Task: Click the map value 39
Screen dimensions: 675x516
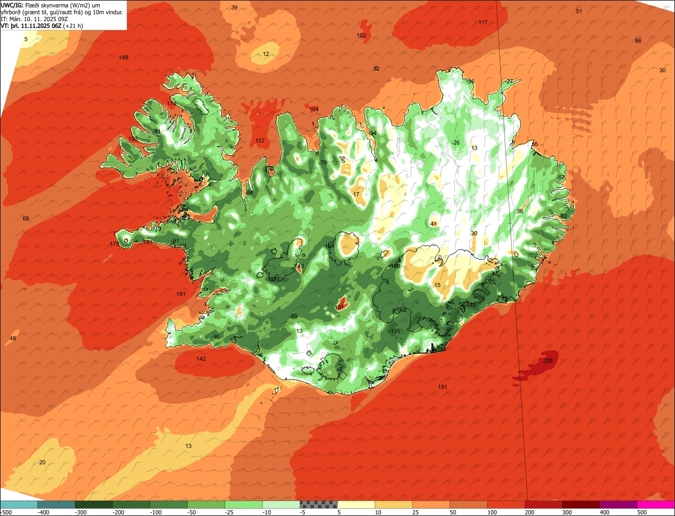Action: click(x=234, y=7)
